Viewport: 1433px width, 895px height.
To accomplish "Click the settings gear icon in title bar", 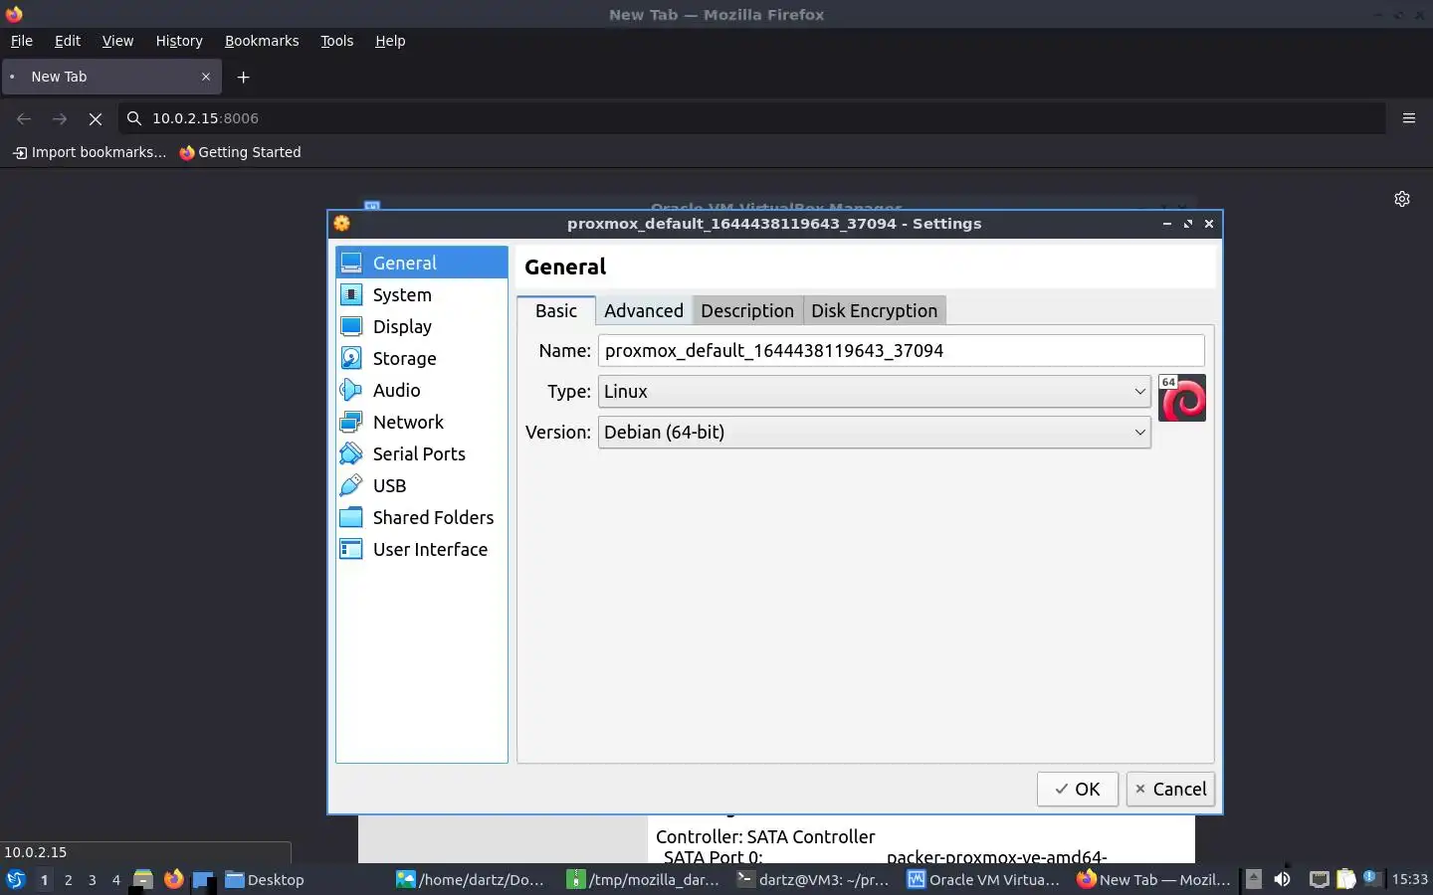I will tap(342, 224).
